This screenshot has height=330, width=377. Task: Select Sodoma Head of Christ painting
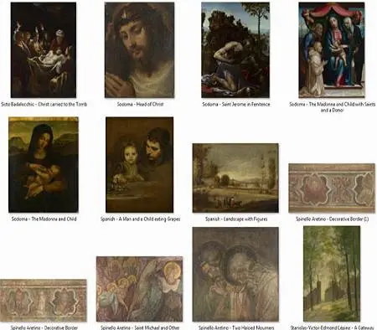pyautogui.click(x=139, y=50)
